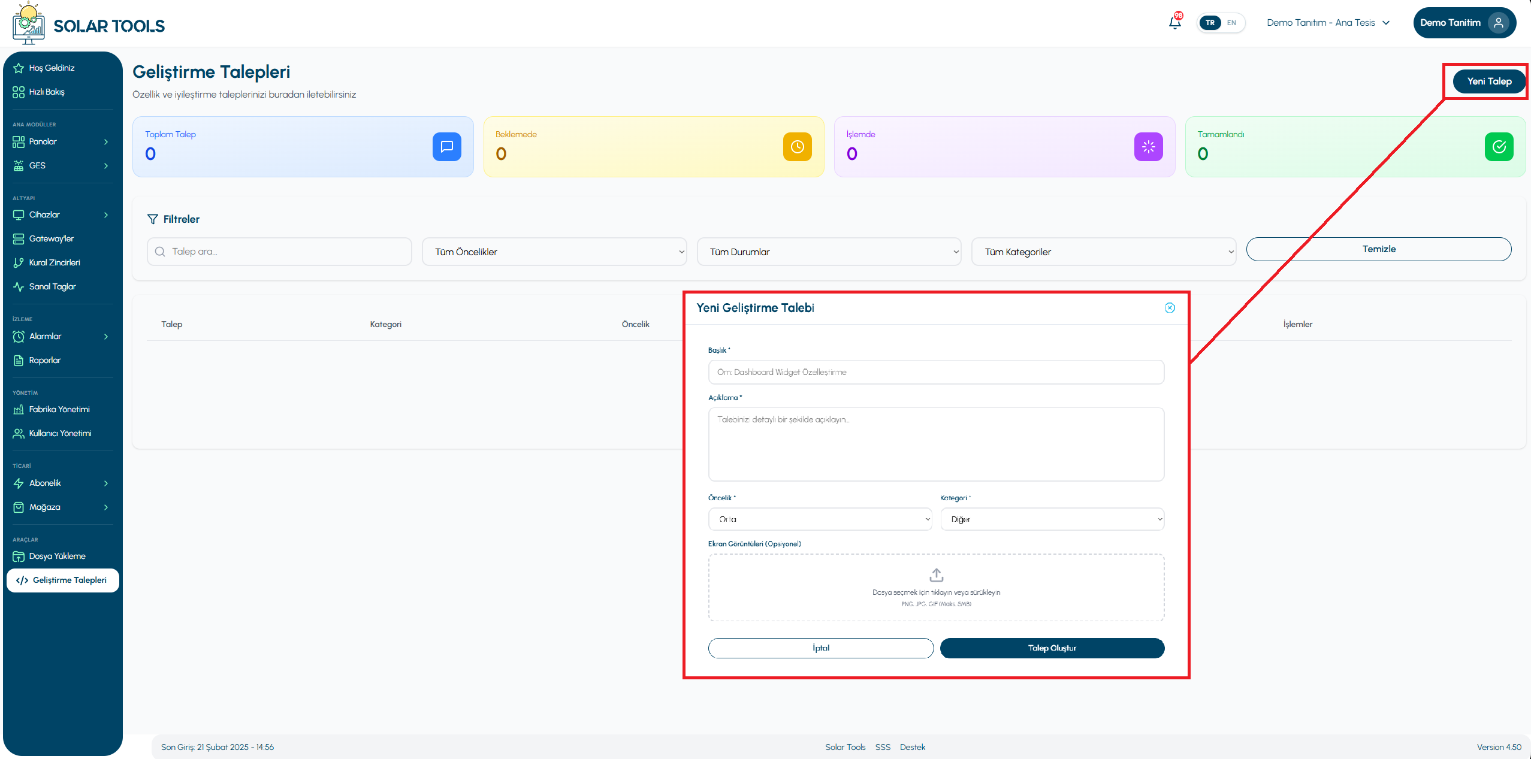Image resolution: width=1531 pixels, height=759 pixels.
Task: Open Kural Zincirleri page
Action: click(x=62, y=262)
